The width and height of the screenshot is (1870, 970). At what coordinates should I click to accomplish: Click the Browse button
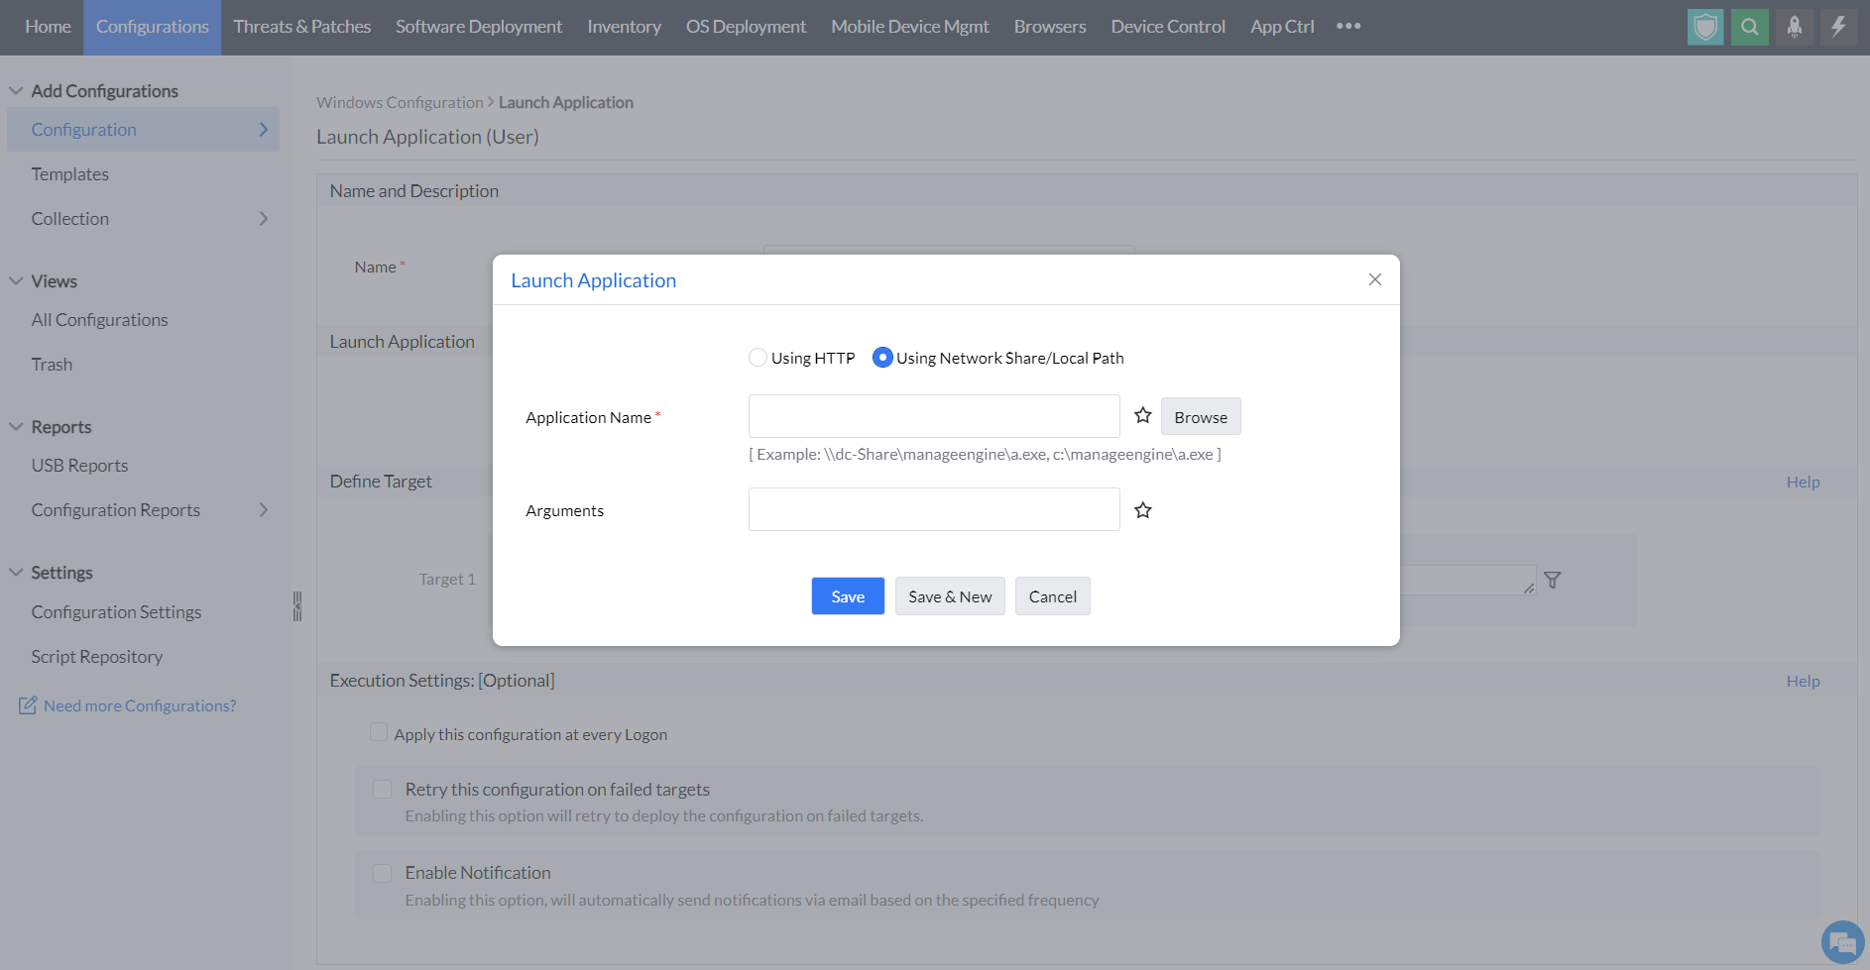coord(1201,417)
